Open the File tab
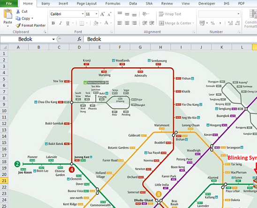Viewport: 257px width, 208px height. pyautogui.click(x=9, y=3)
